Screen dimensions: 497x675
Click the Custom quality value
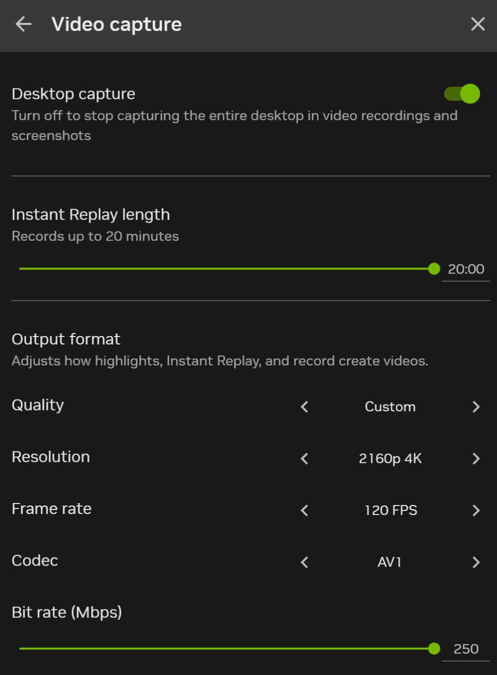pyautogui.click(x=390, y=407)
